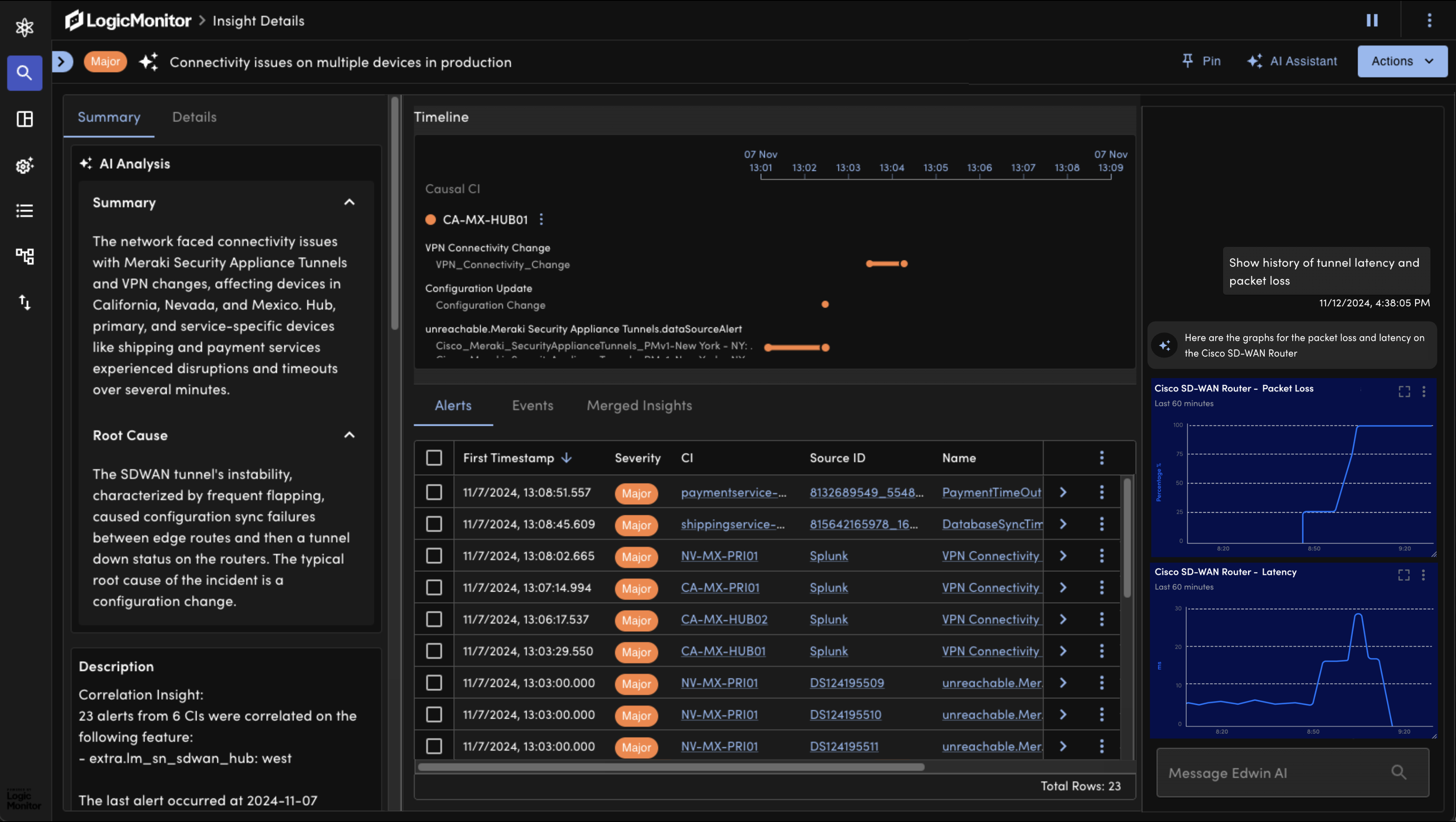Check the DS124195510 alert row checkbox

[434, 715]
